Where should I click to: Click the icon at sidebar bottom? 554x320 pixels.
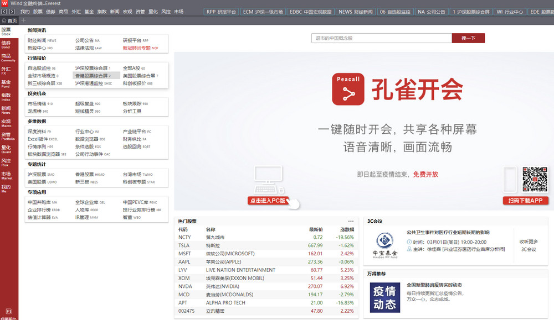point(8,311)
